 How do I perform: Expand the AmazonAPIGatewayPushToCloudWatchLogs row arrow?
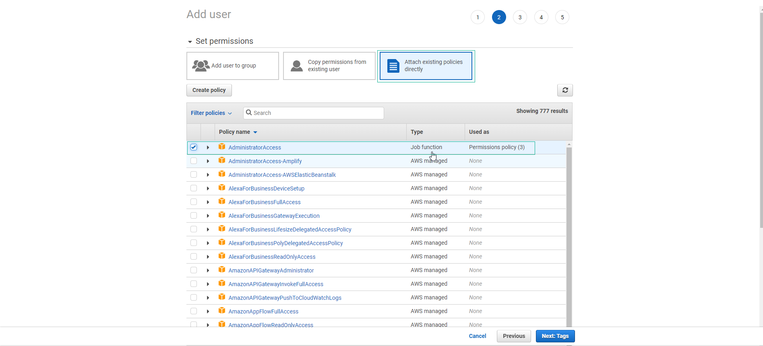point(208,298)
